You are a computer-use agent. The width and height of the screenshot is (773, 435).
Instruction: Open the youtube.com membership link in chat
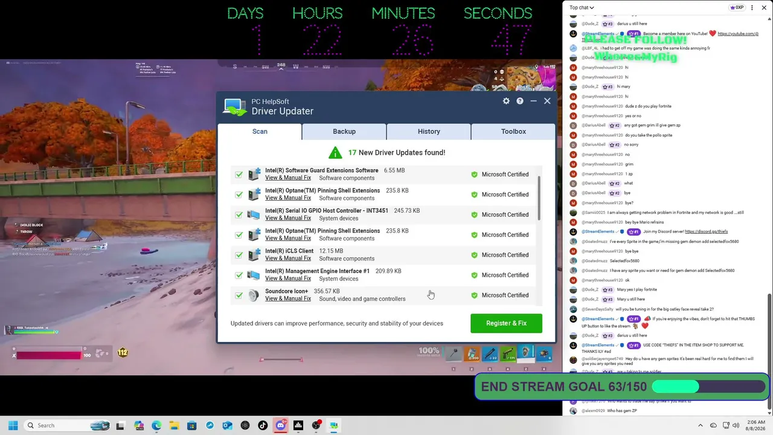point(738,34)
